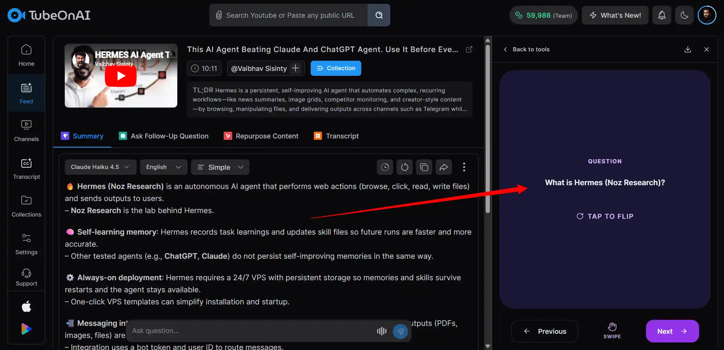Copy the summary with the copy icon
Screen dimensions: 724x350
click(424, 167)
